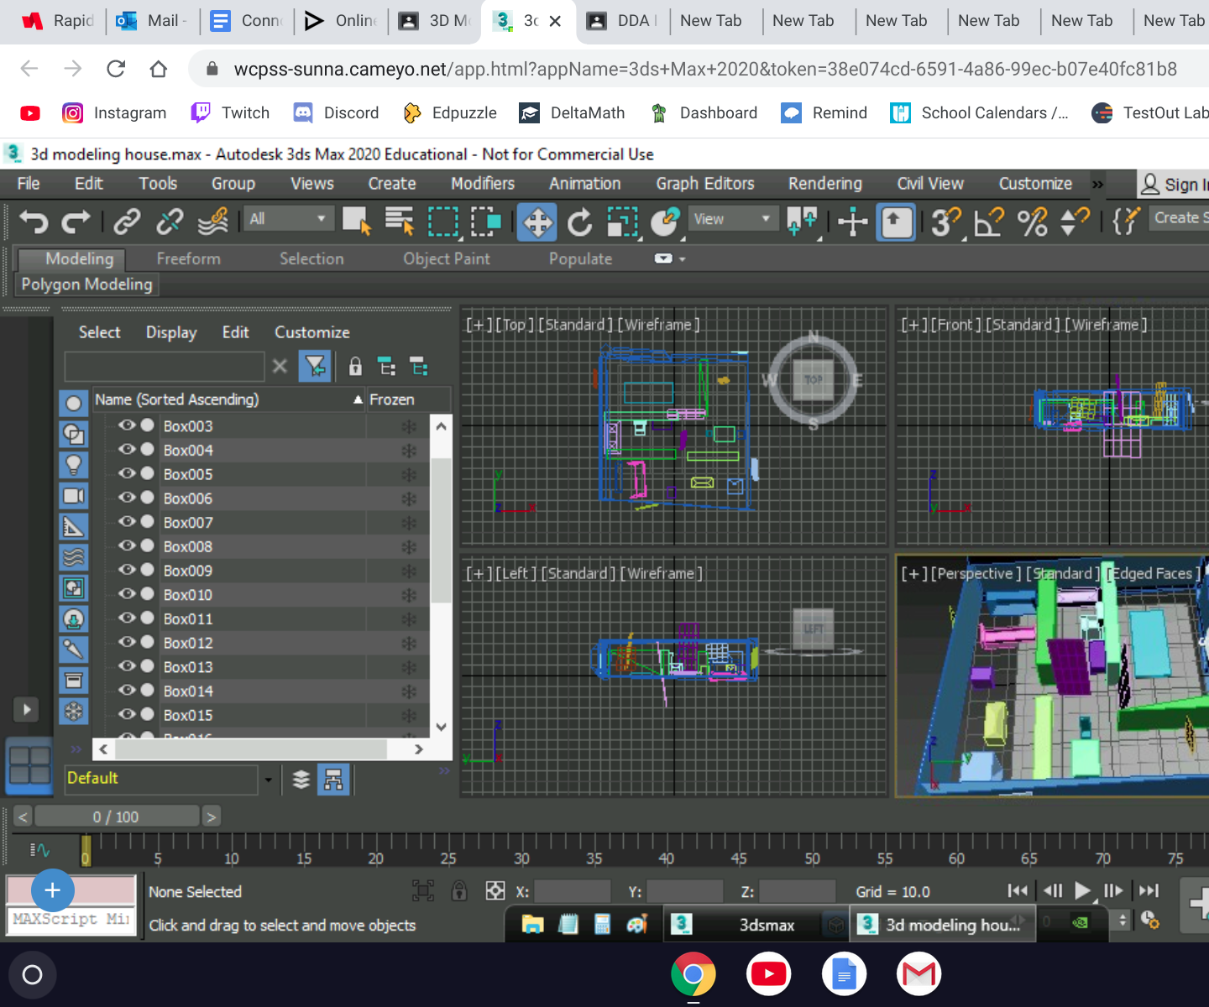
Task: Open Select by Name in the toolbar
Action: pos(400,221)
